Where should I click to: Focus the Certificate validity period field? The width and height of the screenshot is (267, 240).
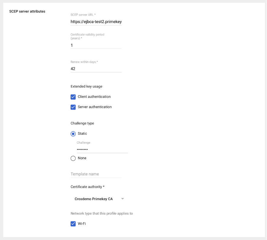(x=96, y=45)
